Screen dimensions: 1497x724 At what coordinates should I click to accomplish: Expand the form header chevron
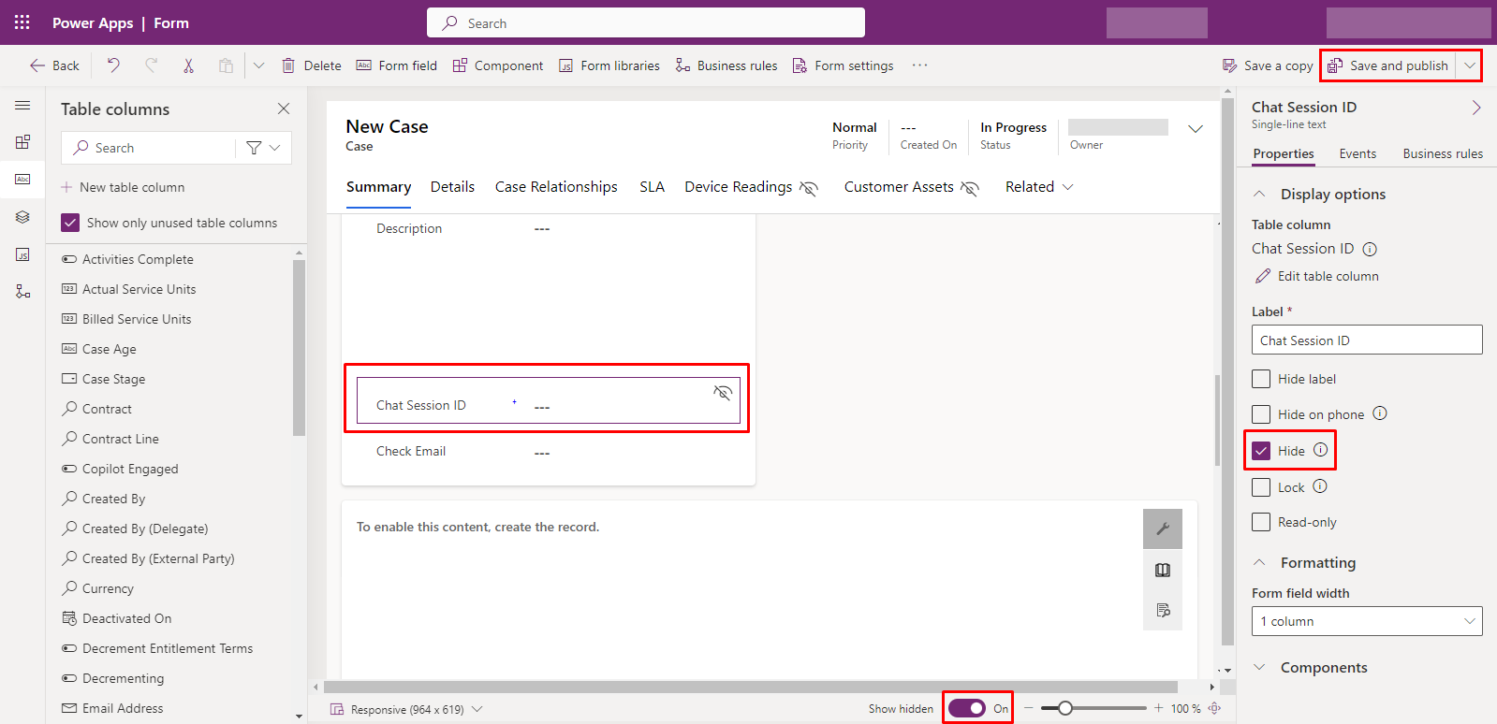point(1196,129)
